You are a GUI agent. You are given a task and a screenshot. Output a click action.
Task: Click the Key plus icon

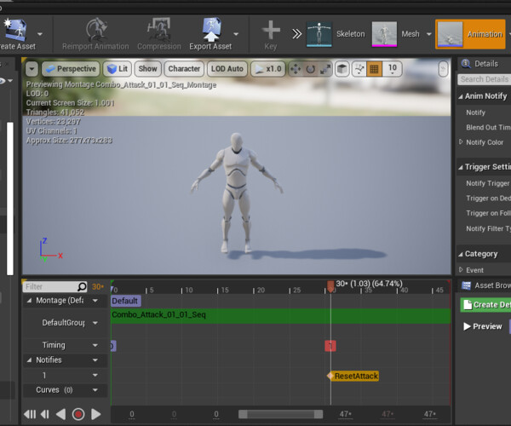[271, 32]
